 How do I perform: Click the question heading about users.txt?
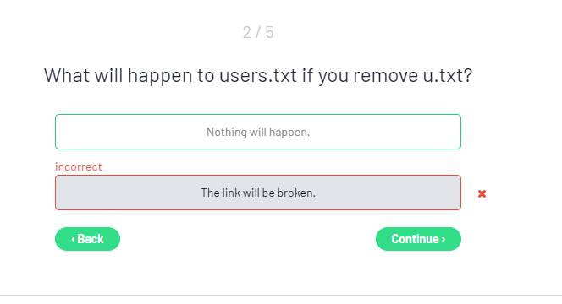[258, 76]
